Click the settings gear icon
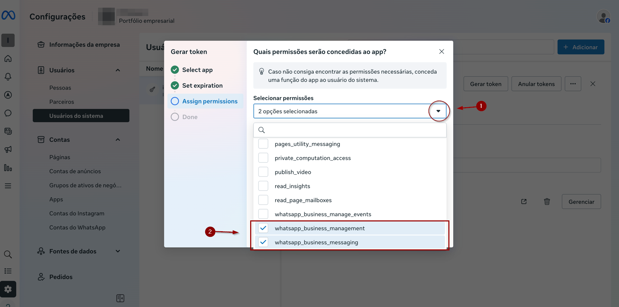The height and width of the screenshot is (307, 619). pos(8,289)
